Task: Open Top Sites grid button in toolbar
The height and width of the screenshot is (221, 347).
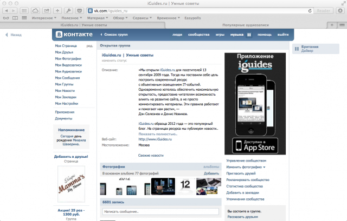Action: click(24, 11)
